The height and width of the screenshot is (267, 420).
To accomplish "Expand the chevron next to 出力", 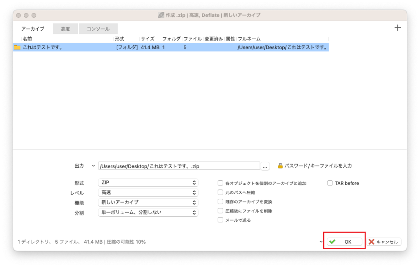I will click(93, 166).
